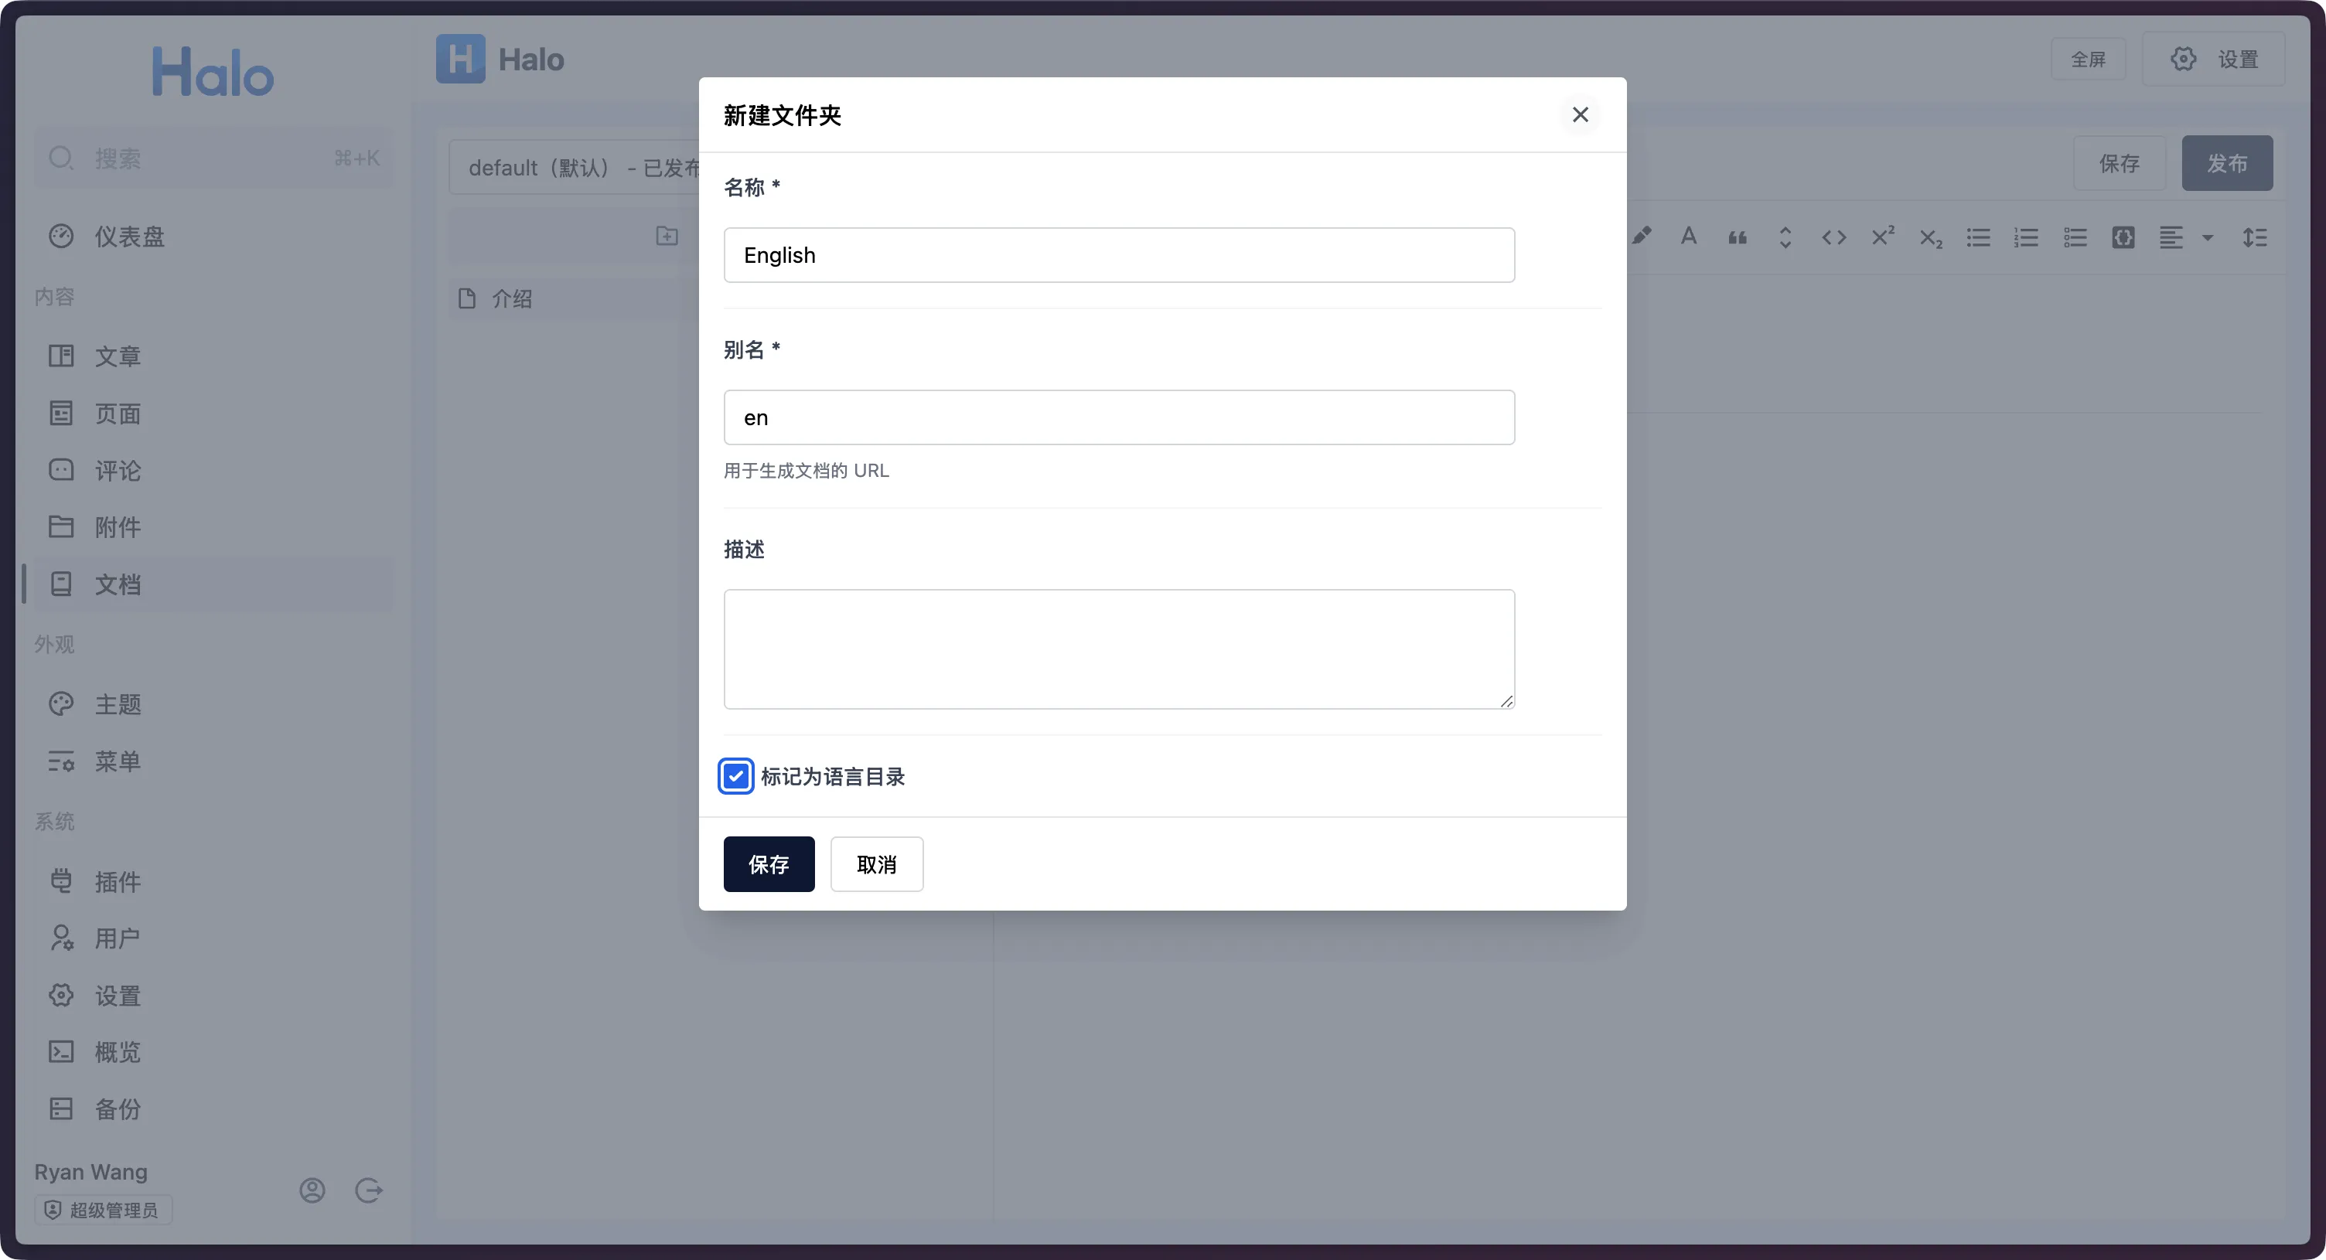The width and height of the screenshot is (2326, 1260).
Task: Insert code block with braces icon
Action: pos(2123,237)
